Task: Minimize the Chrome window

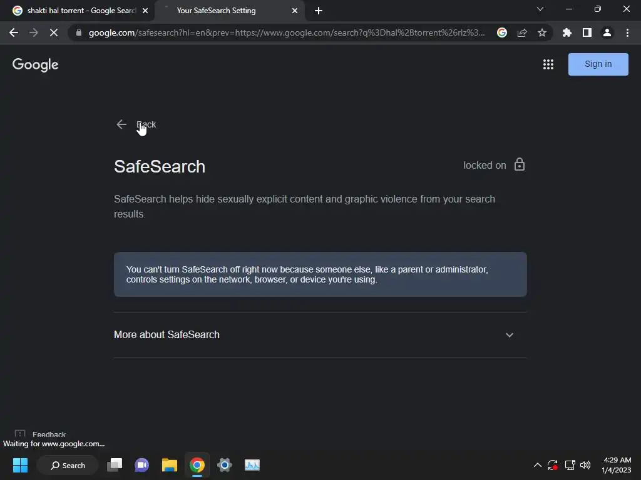Action: pyautogui.click(x=568, y=9)
